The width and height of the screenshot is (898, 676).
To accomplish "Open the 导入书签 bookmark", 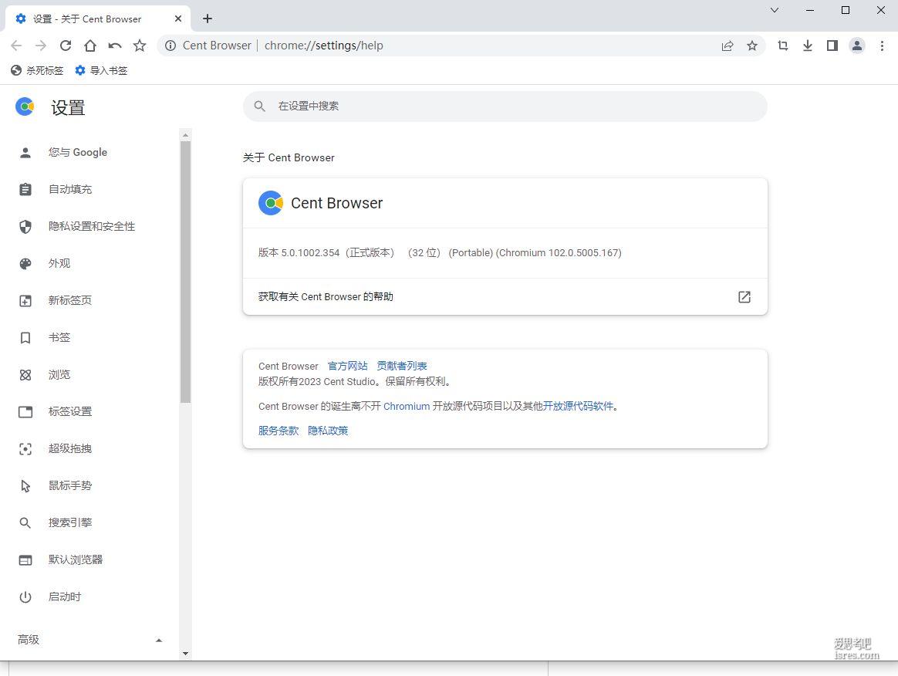I will [x=101, y=70].
